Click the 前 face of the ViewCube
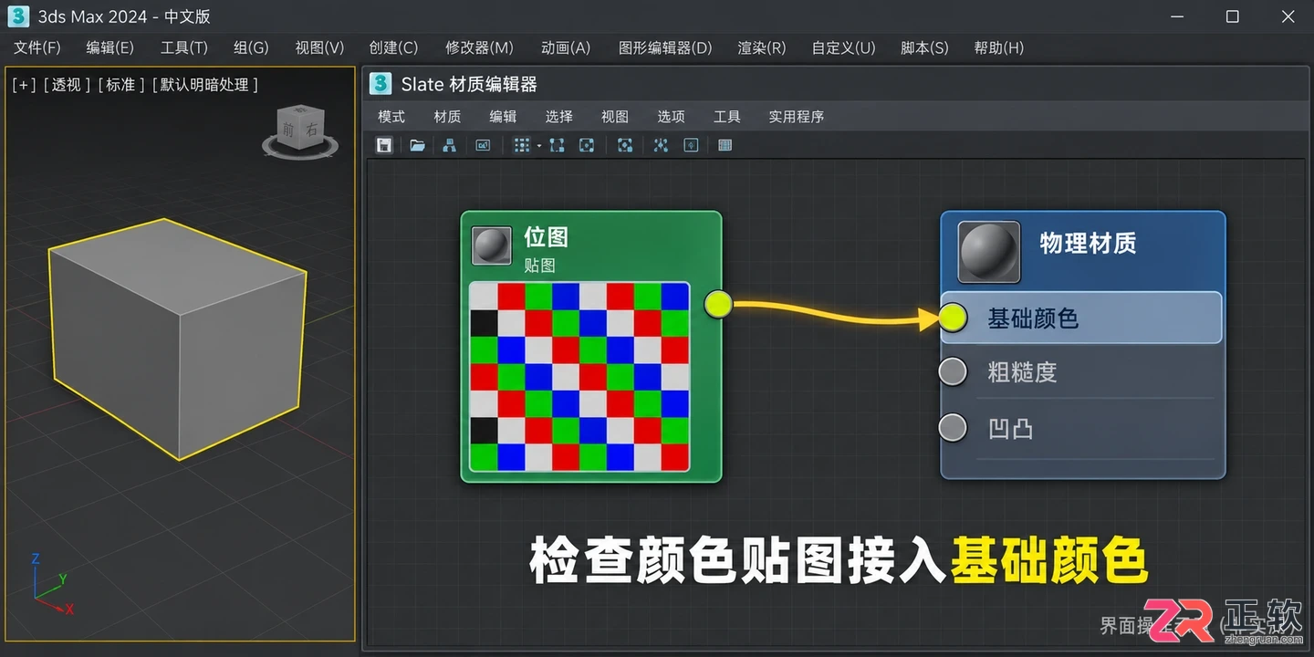1314x657 pixels. point(288,130)
